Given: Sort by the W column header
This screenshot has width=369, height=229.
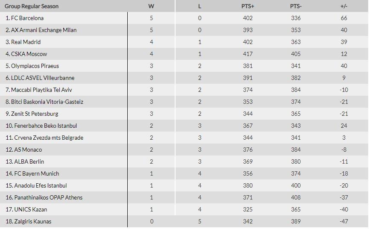Looking at the screenshot, I should [151, 6].
